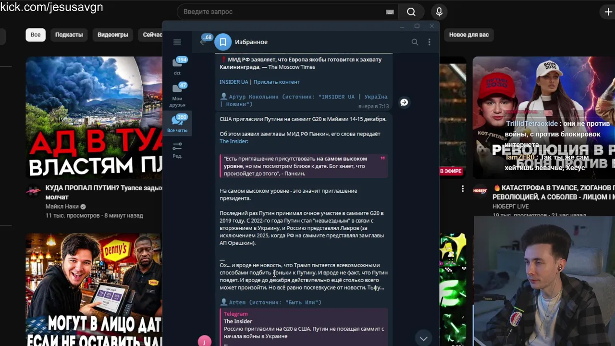Click the НЮБЕРГ LIVE channel name

click(510, 207)
